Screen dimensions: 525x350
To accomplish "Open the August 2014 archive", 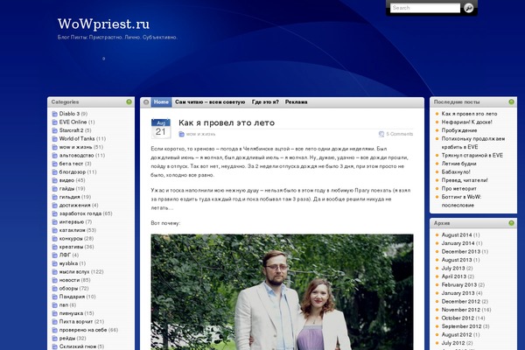I will (457, 235).
